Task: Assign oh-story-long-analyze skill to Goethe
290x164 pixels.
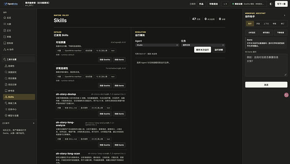Action: [x=105, y=145]
